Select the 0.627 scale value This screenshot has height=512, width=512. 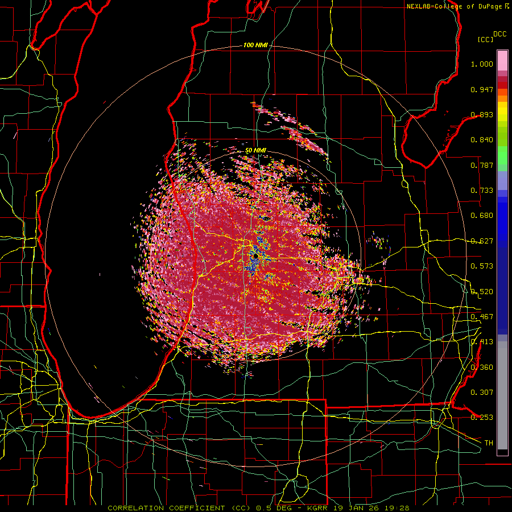pyautogui.click(x=482, y=241)
